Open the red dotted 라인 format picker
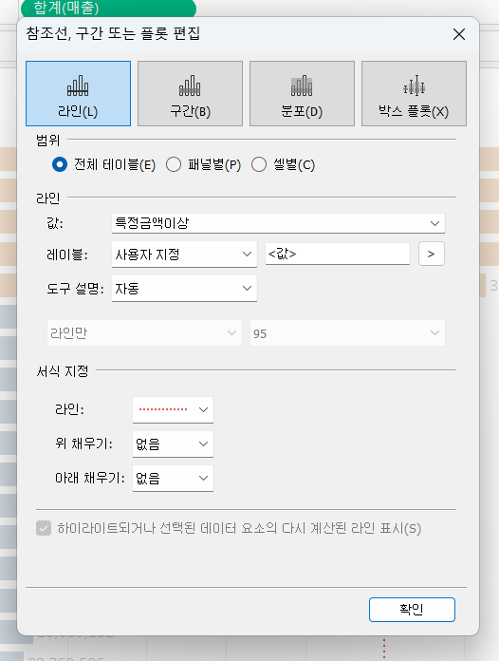The width and height of the screenshot is (499, 661). tap(173, 409)
